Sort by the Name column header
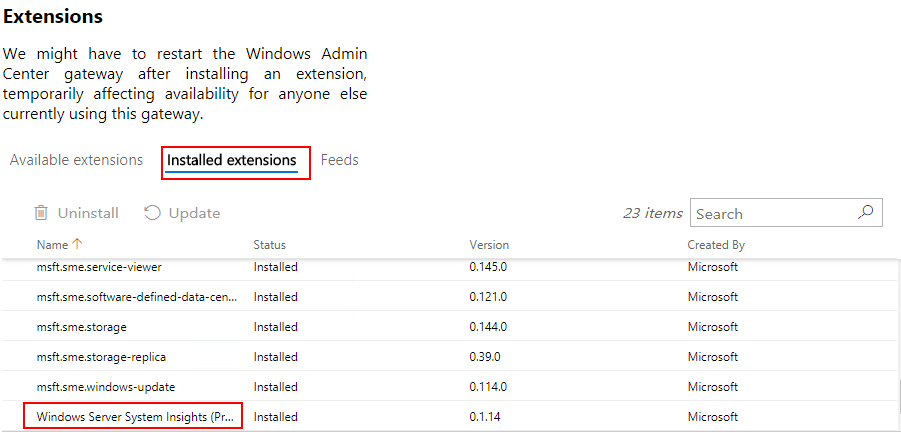 click(x=52, y=245)
